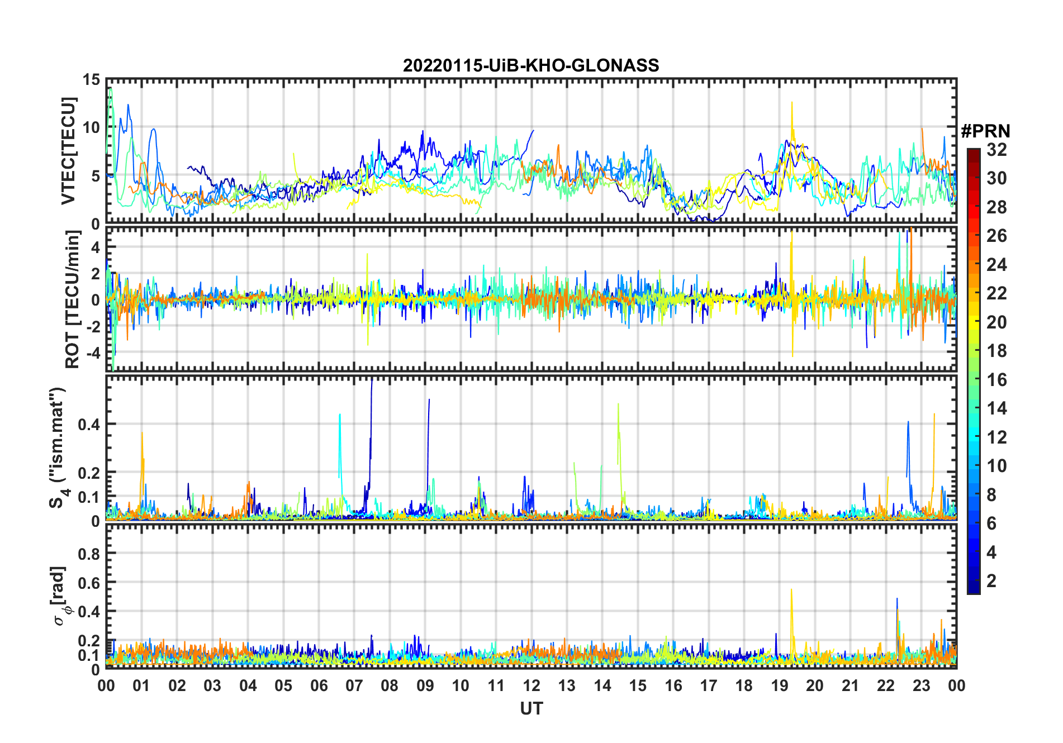Select the VTEC[TECU] y-axis label
Image resolution: width=1063 pixels, height=743 pixels.
68,151
